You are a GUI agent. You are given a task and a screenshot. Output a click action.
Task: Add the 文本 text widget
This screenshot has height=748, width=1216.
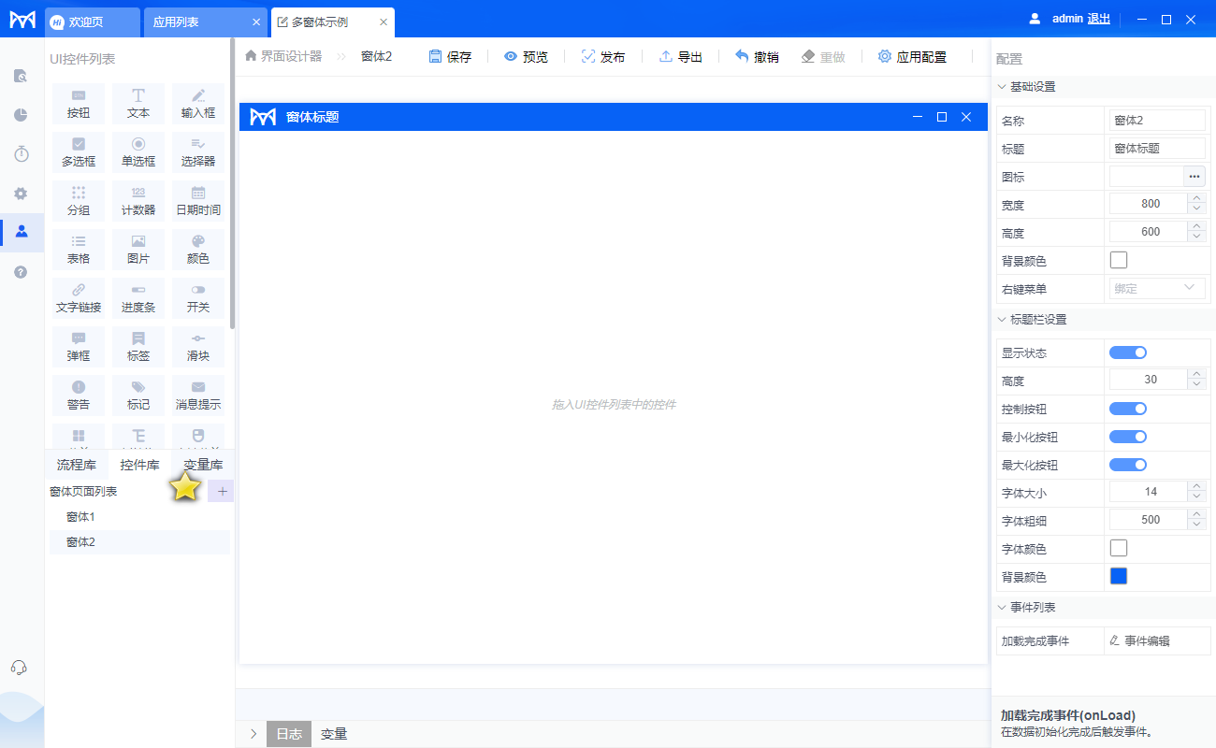(138, 104)
